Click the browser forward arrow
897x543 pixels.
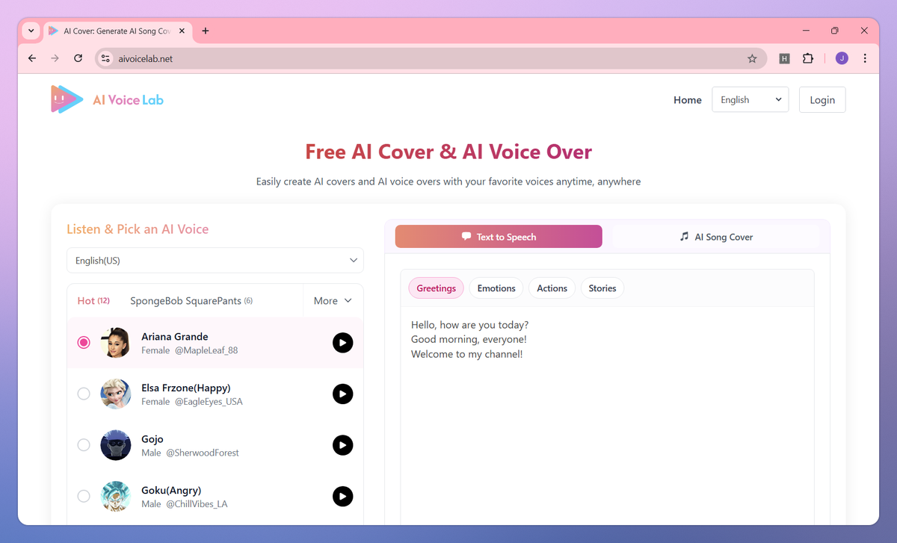pyautogui.click(x=55, y=58)
